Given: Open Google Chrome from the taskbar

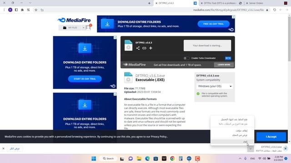Looking at the screenshot, I should 172,158.
